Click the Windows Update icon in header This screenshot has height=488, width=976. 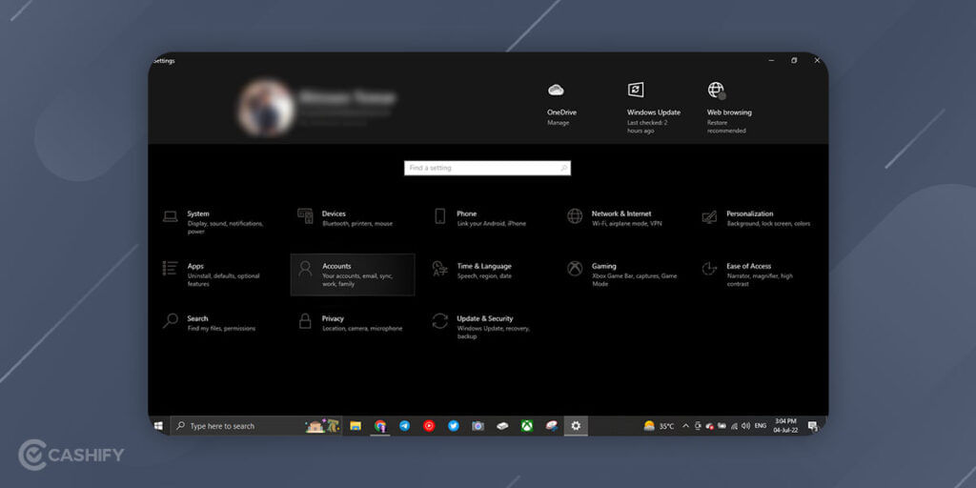click(636, 90)
